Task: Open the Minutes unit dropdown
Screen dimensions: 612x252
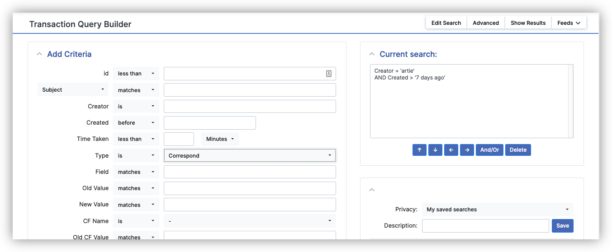Action: [x=220, y=139]
